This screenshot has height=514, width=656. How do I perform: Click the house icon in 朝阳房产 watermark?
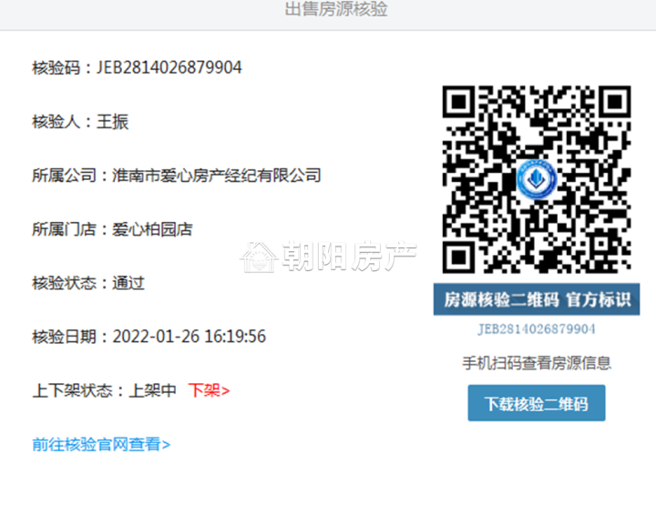[258, 257]
